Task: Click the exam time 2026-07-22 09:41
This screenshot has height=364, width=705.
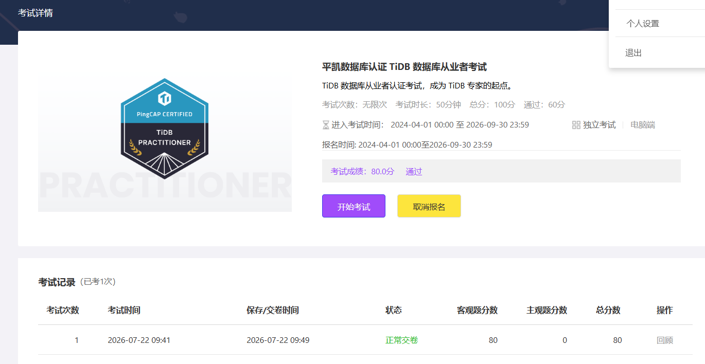Action: 139,340
